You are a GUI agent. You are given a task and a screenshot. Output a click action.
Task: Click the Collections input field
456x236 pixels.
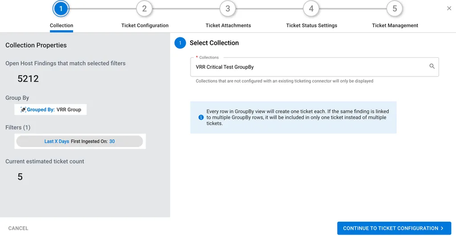314,67
